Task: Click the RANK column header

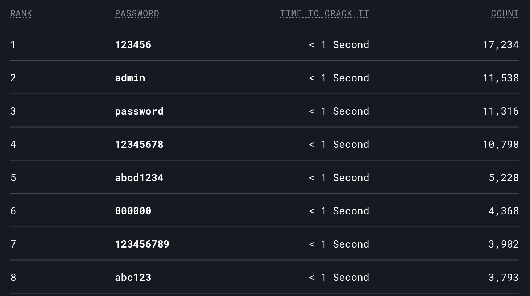Action: coord(21,13)
